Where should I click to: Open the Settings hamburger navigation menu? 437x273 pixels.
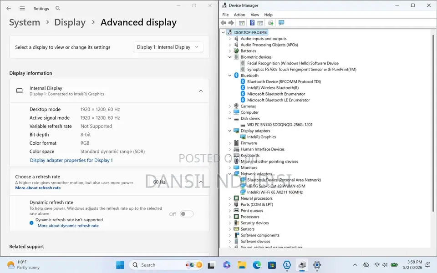pyautogui.click(x=22, y=8)
